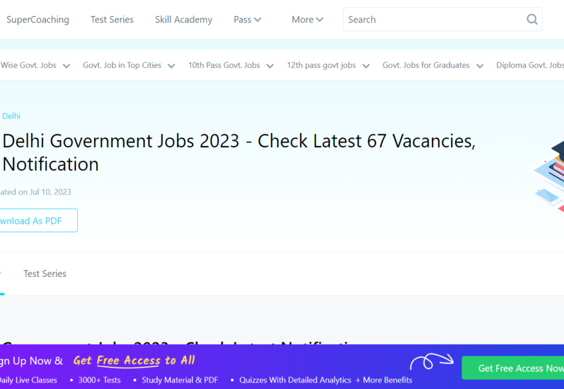
Task: Click the chevron beside Wise Govt. Jobs
Action: [x=66, y=66]
